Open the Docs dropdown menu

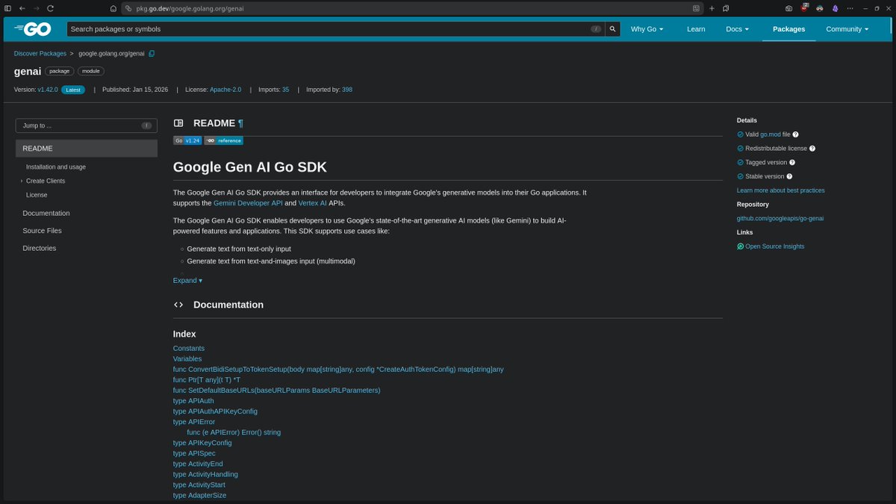pos(737,29)
